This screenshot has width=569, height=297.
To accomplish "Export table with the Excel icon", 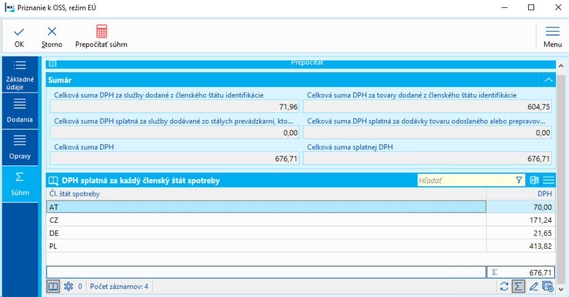I will coord(534,180).
